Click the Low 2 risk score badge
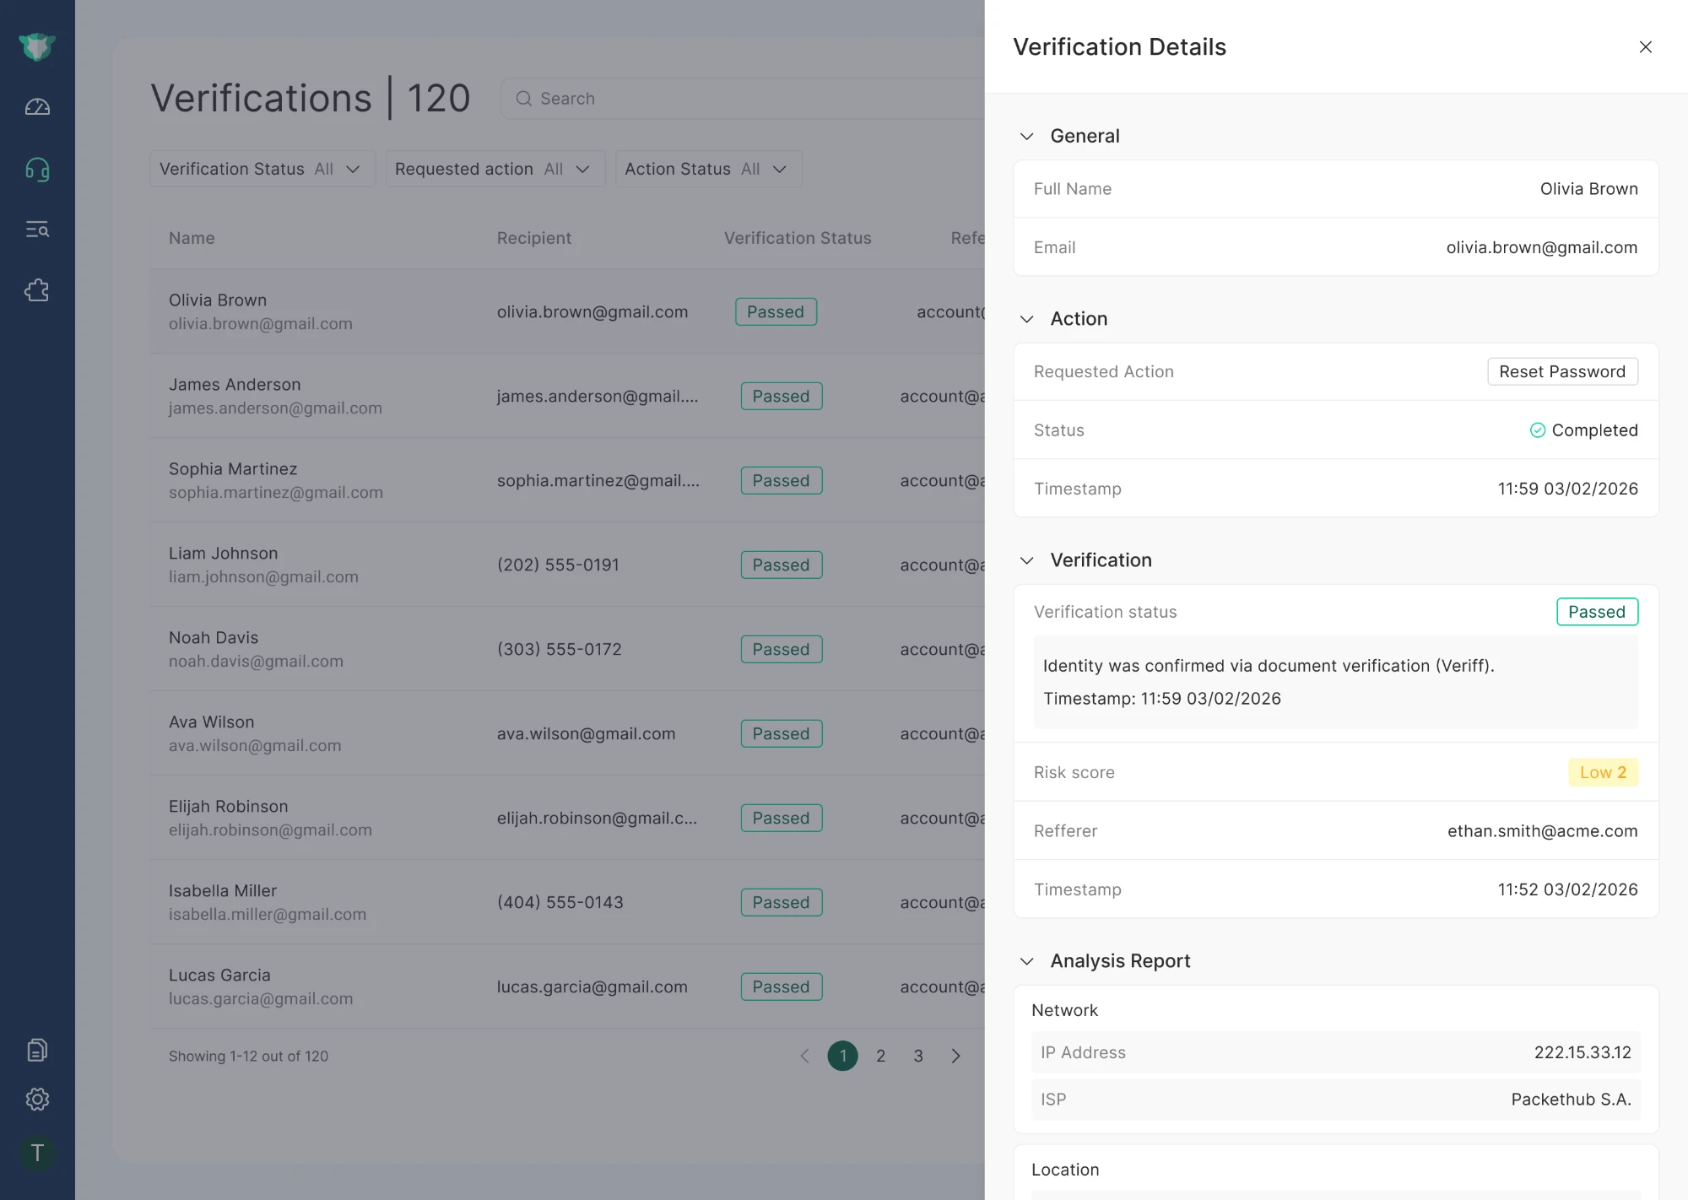This screenshot has height=1200, width=1688. [1603, 772]
